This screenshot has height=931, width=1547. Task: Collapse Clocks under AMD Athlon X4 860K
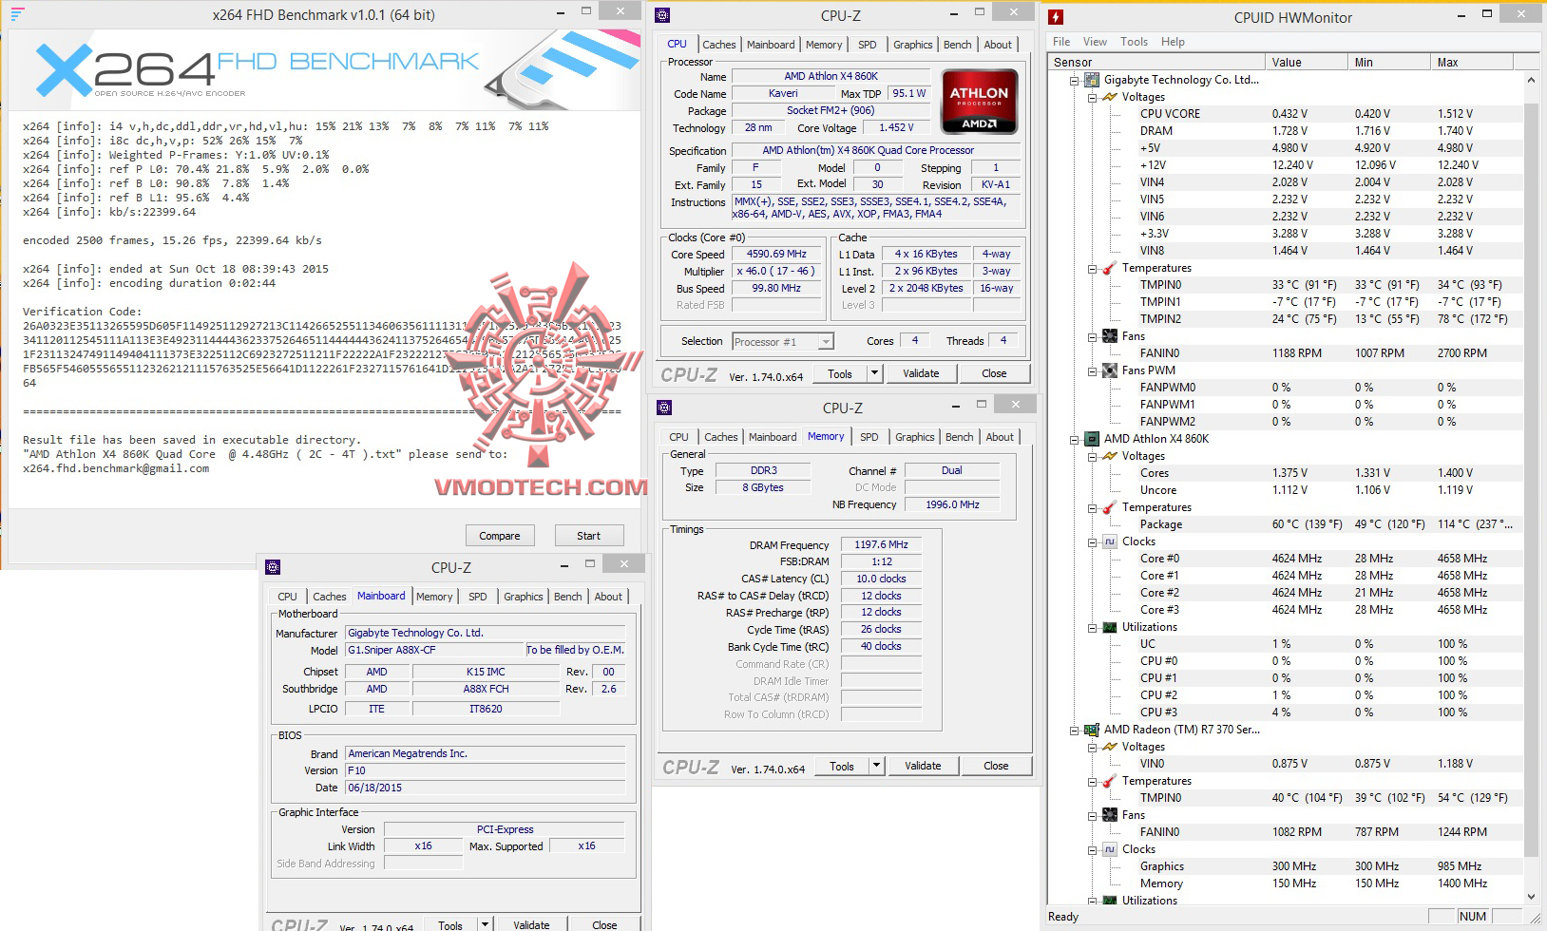1093,542
